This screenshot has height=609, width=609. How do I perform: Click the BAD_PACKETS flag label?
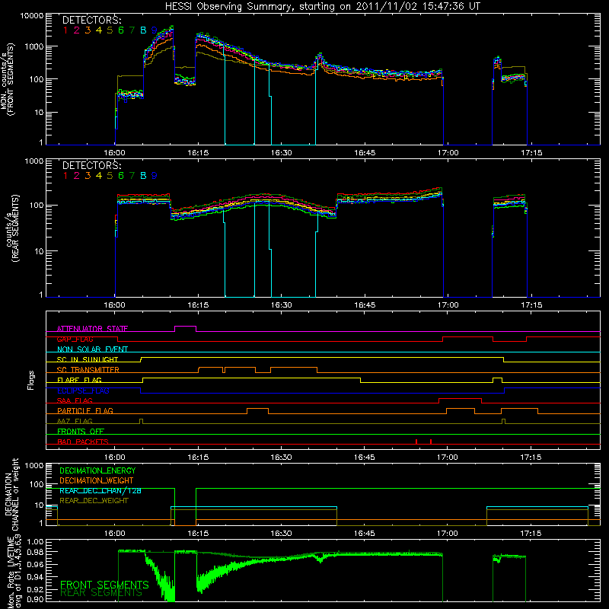pyautogui.click(x=83, y=442)
